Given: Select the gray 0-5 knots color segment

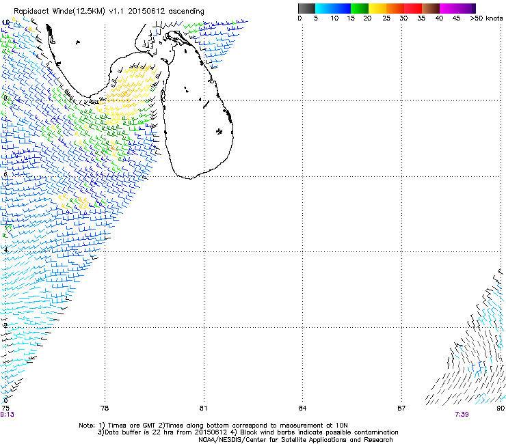Looking at the screenshot, I should pos(306,8).
